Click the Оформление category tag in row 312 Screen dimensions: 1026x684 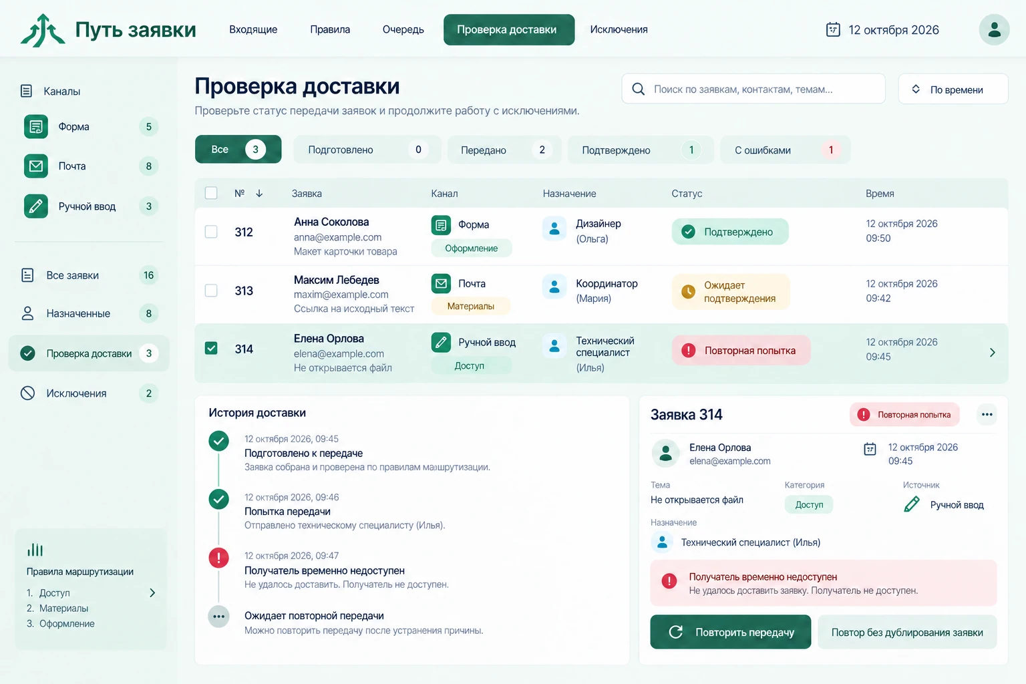pos(472,248)
